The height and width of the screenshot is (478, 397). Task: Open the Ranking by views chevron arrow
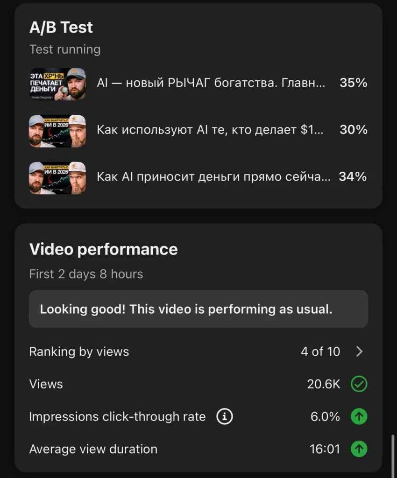[359, 351]
